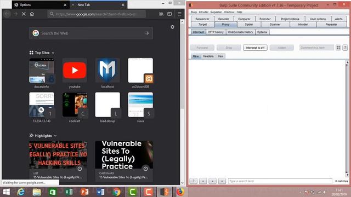Viewport: 351px width, 197px height.
Task: Click the Drop button in Burp Proxy
Action: (229, 48)
